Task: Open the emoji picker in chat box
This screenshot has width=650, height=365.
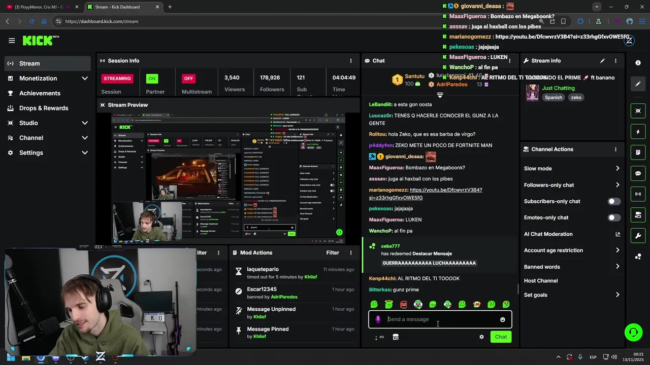Action: [503, 319]
